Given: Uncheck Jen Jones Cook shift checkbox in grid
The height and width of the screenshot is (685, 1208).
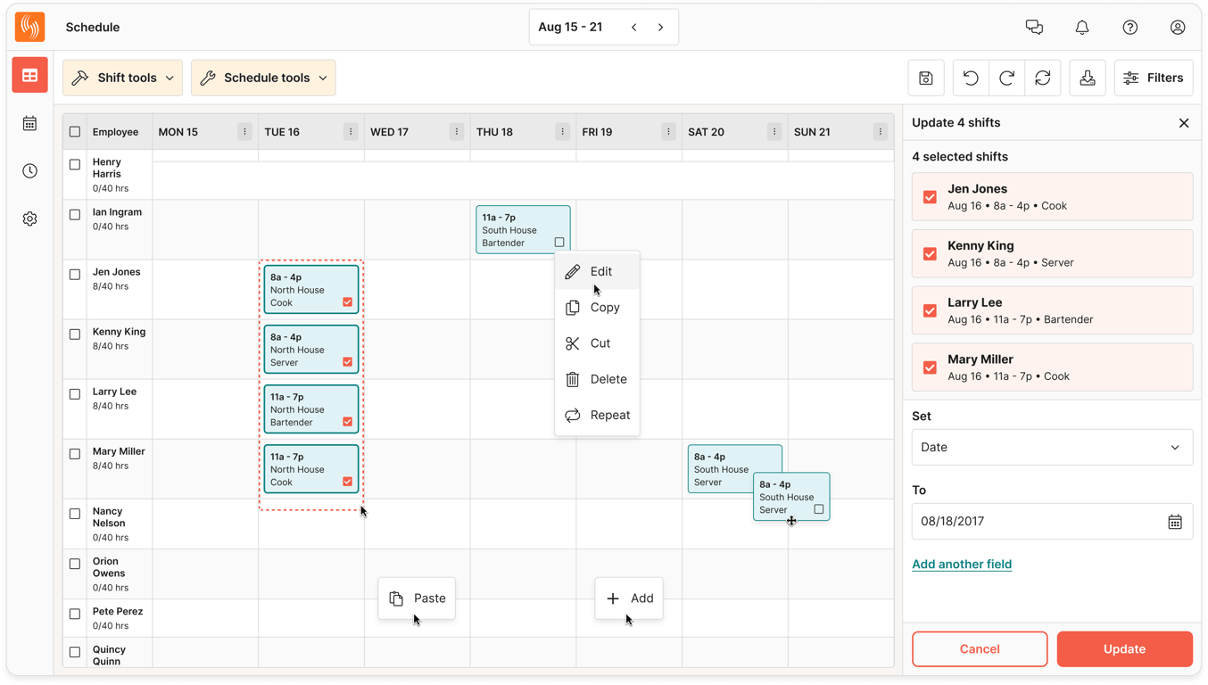Looking at the screenshot, I should point(348,302).
